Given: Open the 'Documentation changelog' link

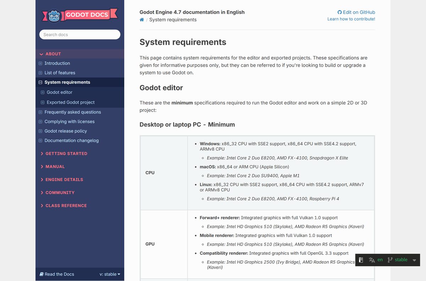Looking at the screenshot, I should [x=71, y=140].
